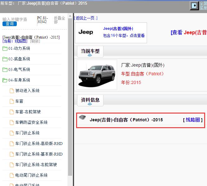Click file icon beside 车窗
Screen dimensions: 207x186
point(12,101)
